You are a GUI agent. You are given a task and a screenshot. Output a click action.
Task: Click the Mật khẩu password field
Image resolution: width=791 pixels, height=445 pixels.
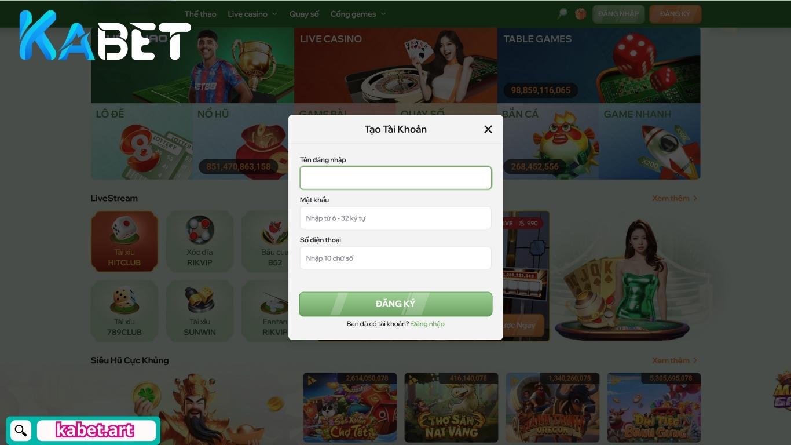395,218
